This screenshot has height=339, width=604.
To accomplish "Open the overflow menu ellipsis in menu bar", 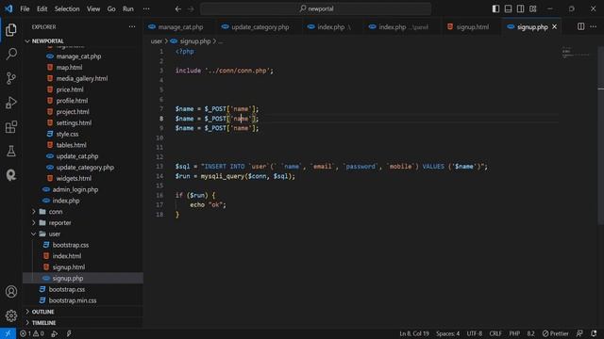I will (x=146, y=8).
